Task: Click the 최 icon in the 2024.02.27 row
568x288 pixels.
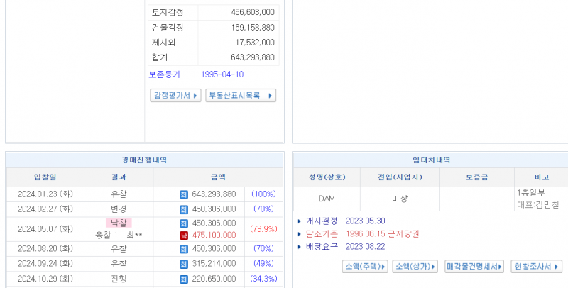Action: click(184, 209)
